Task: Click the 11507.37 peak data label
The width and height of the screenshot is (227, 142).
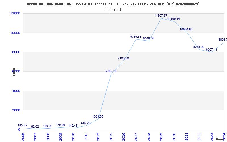Action: point(161,16)
